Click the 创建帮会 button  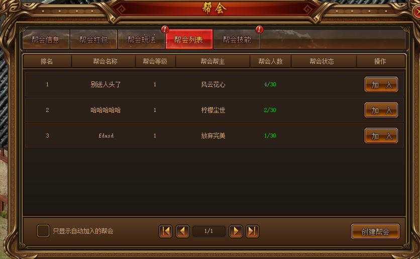(x=375, y=231)
